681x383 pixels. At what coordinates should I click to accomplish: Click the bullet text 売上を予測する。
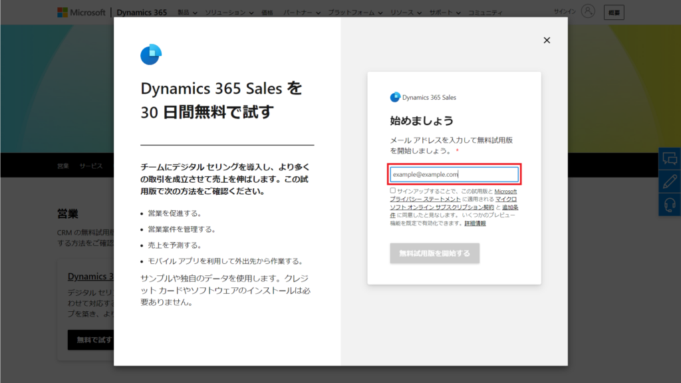tap(175, 245)
